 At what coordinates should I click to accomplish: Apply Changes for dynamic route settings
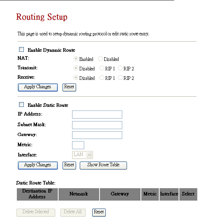(38, 88)
